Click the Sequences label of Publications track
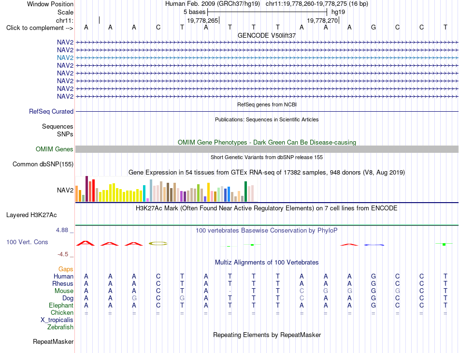 pyautogui.click(x=57, y=126)
